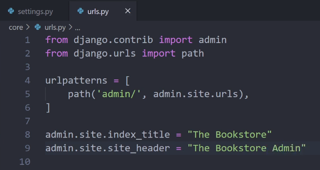The width and height of the screenshot is (320, 170).
Task: Click line number 10 in gutter
Action: 25,161
